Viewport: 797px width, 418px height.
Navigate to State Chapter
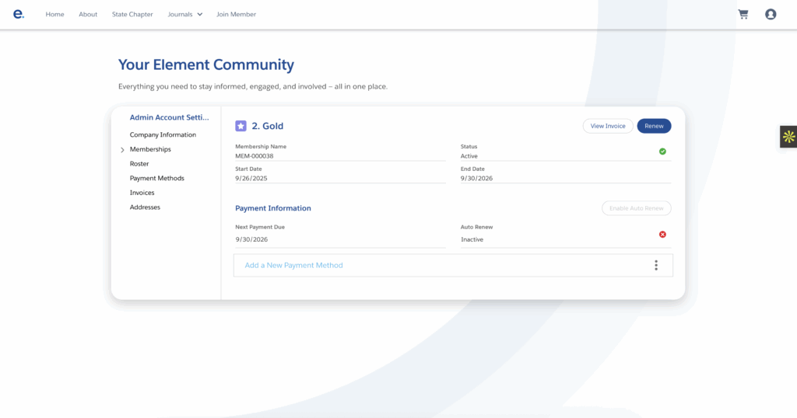(132, 14)
